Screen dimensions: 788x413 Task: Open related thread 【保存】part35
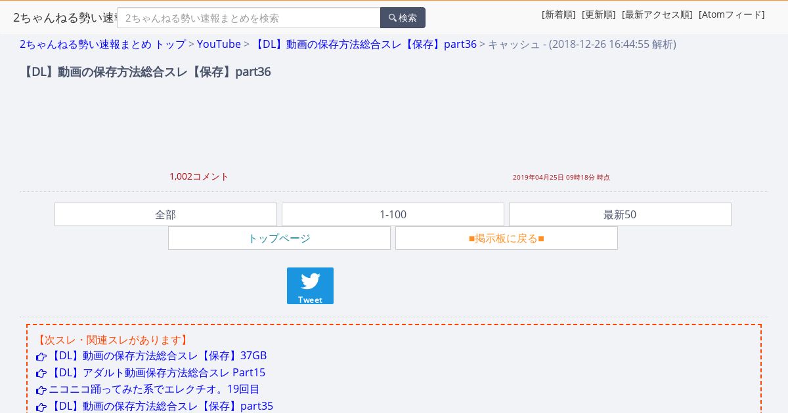pyautogui.click(x=161, y=406)
